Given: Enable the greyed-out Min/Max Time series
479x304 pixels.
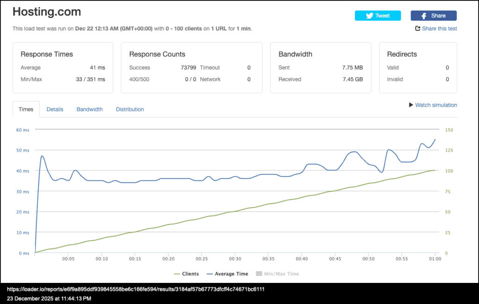Looking at the screenshot, I should (x=281, y=274).
